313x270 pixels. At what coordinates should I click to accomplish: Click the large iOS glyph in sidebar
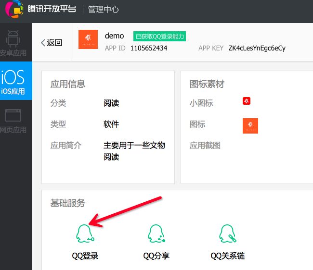pos(13,77)
